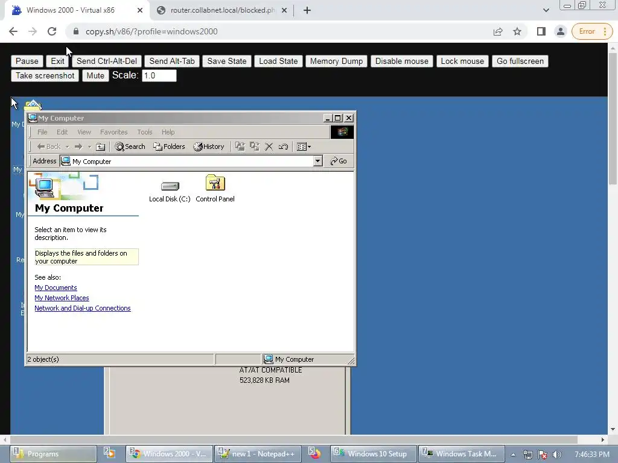Open the Forward history dropdown arrow
The image size is (618, 463).
(x=89, y=147)
